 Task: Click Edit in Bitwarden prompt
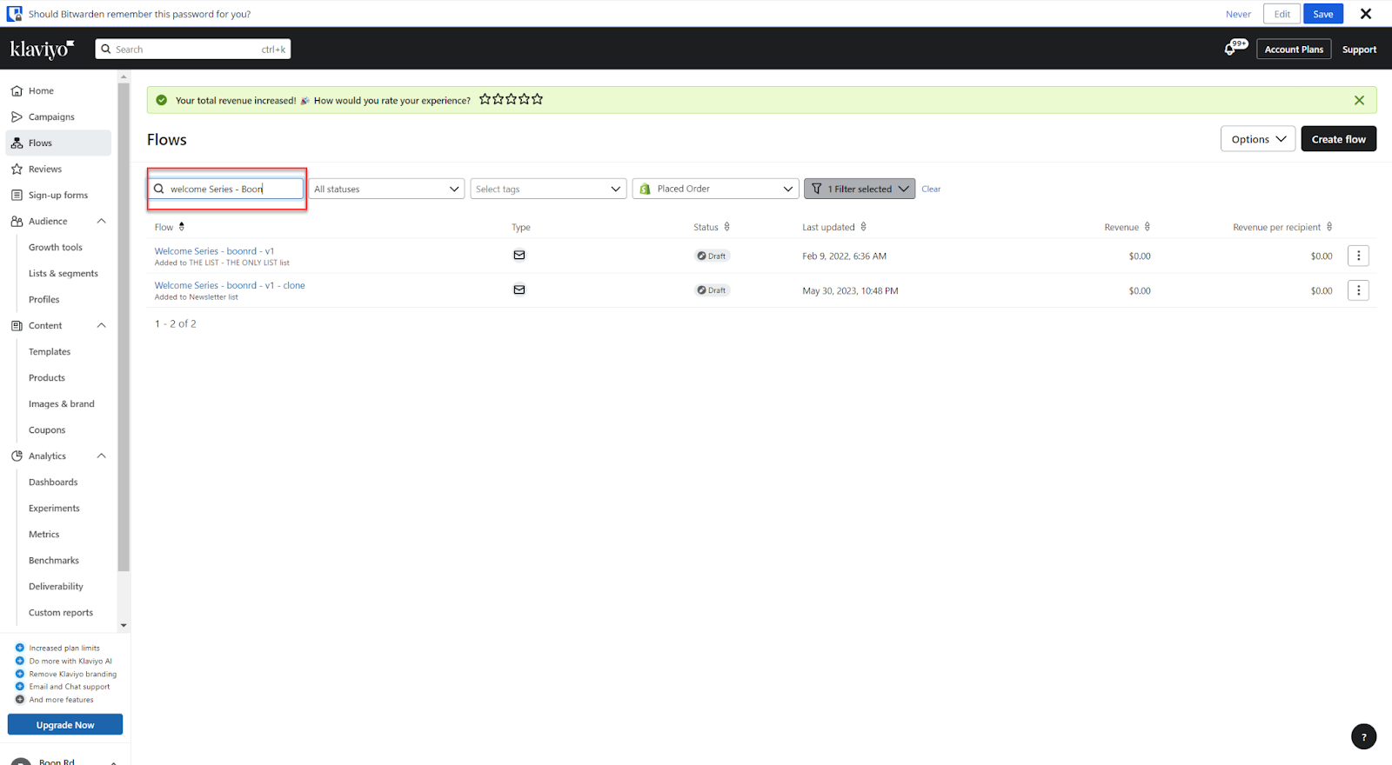[x=1282, y=14]
